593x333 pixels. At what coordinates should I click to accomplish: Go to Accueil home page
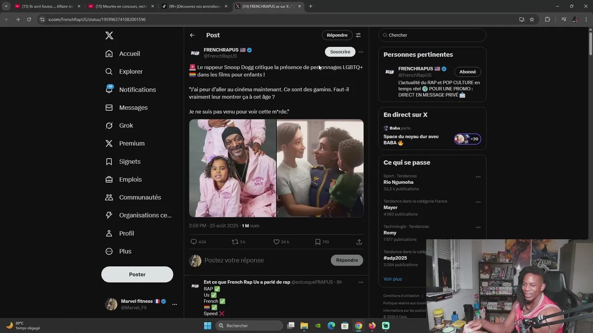coord(123,54)
